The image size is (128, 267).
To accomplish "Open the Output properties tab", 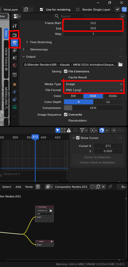I will [15, 43].
